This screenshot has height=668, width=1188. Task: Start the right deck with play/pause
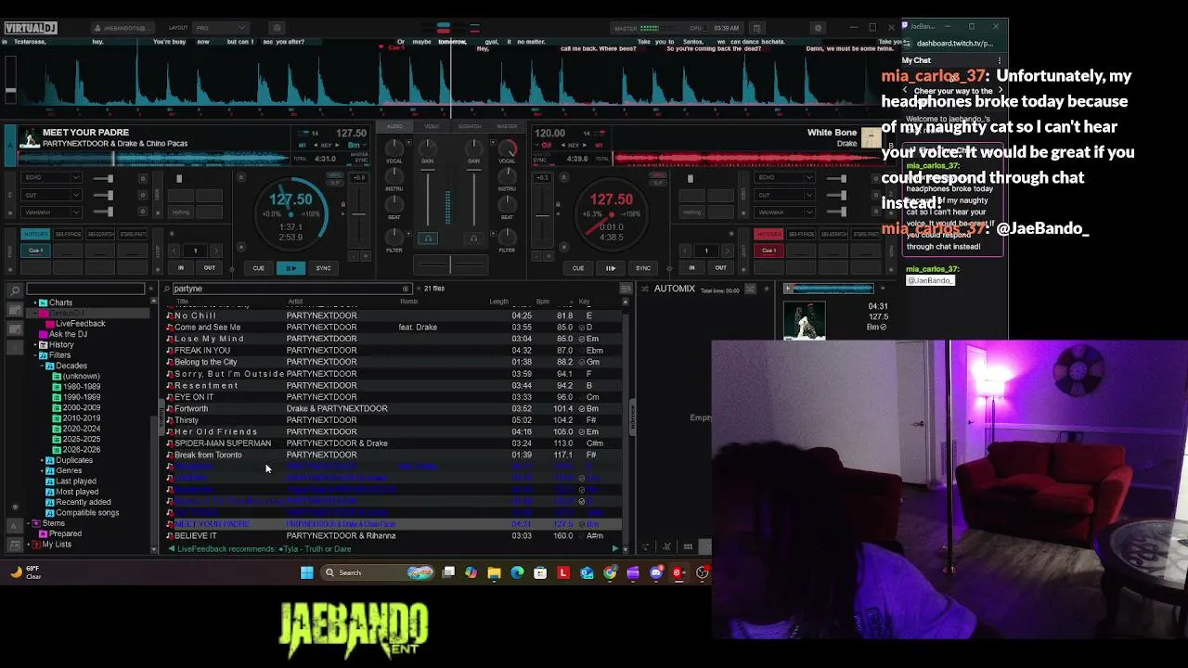pyautogui.click(x=611, y=268)
